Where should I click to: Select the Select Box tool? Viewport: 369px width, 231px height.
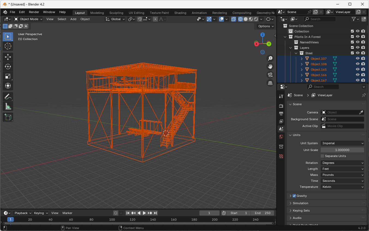(x=8, y=37)
